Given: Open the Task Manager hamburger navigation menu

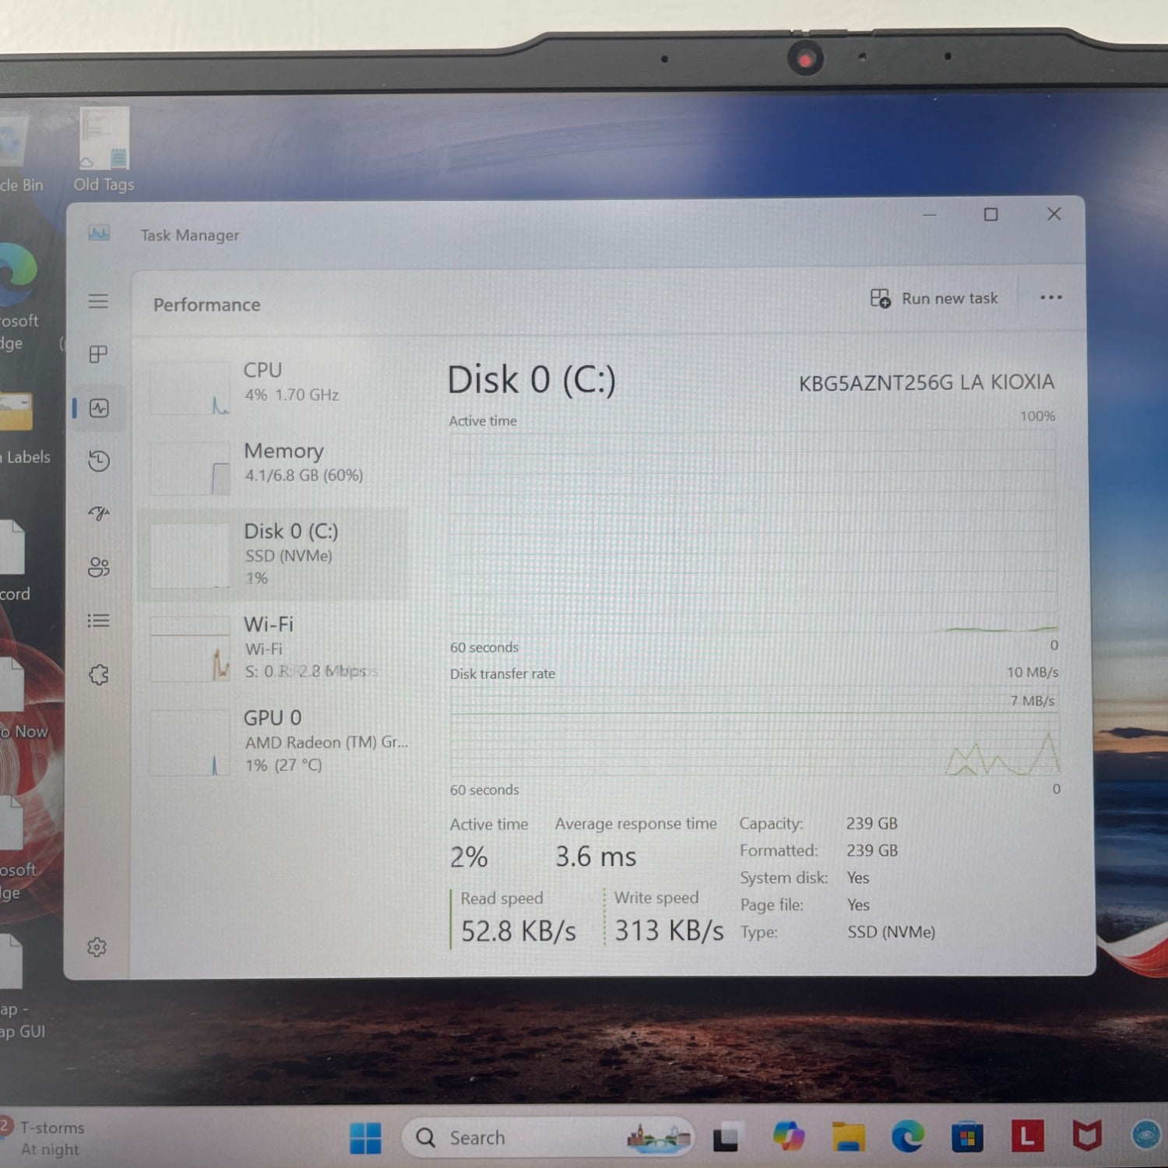Looking at the screenshot, I should pyautogui.click(x=98, y=301).
